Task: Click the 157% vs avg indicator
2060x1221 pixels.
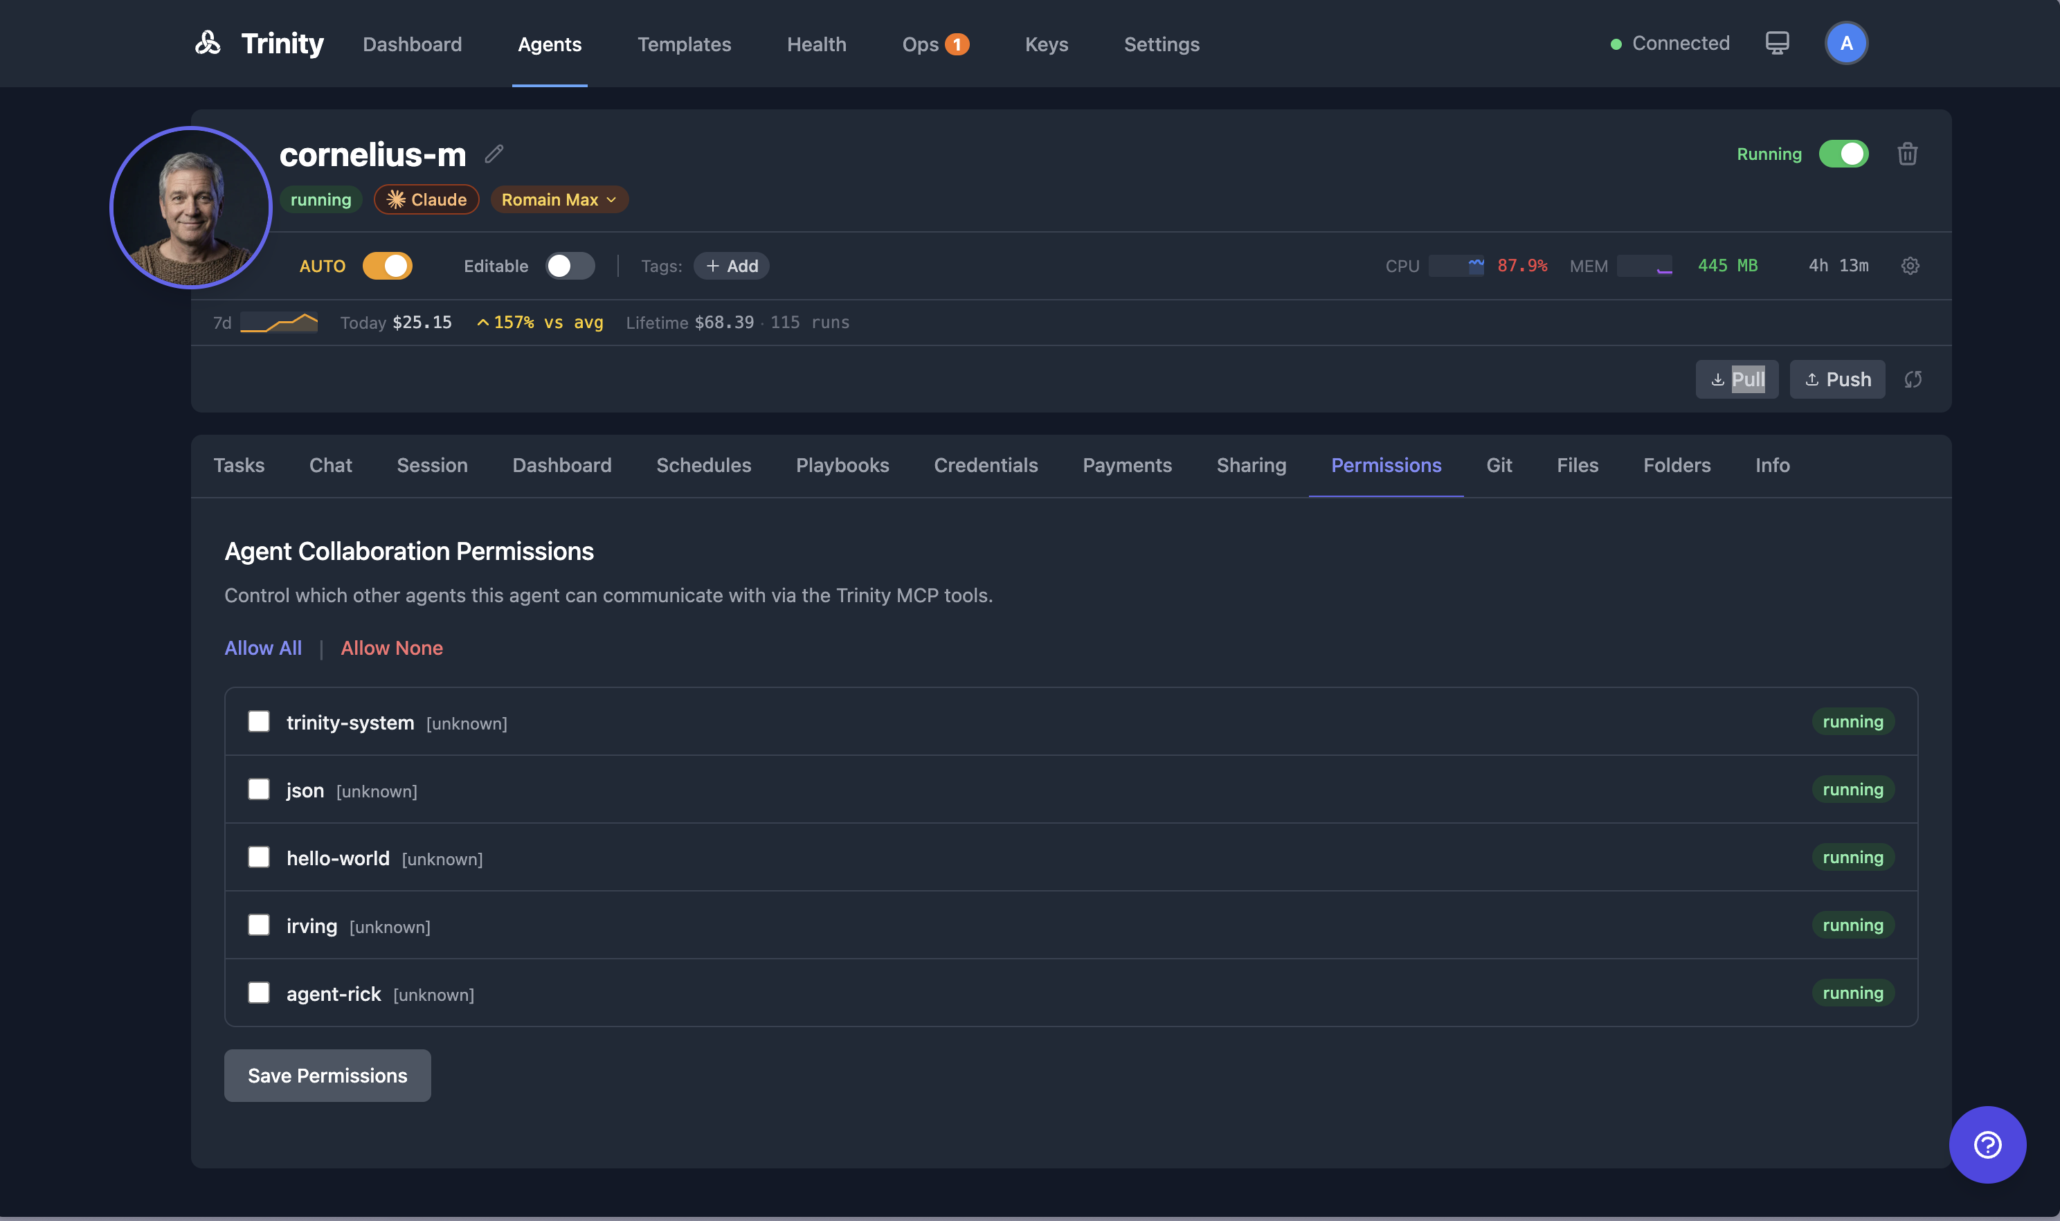Action: 540,323
